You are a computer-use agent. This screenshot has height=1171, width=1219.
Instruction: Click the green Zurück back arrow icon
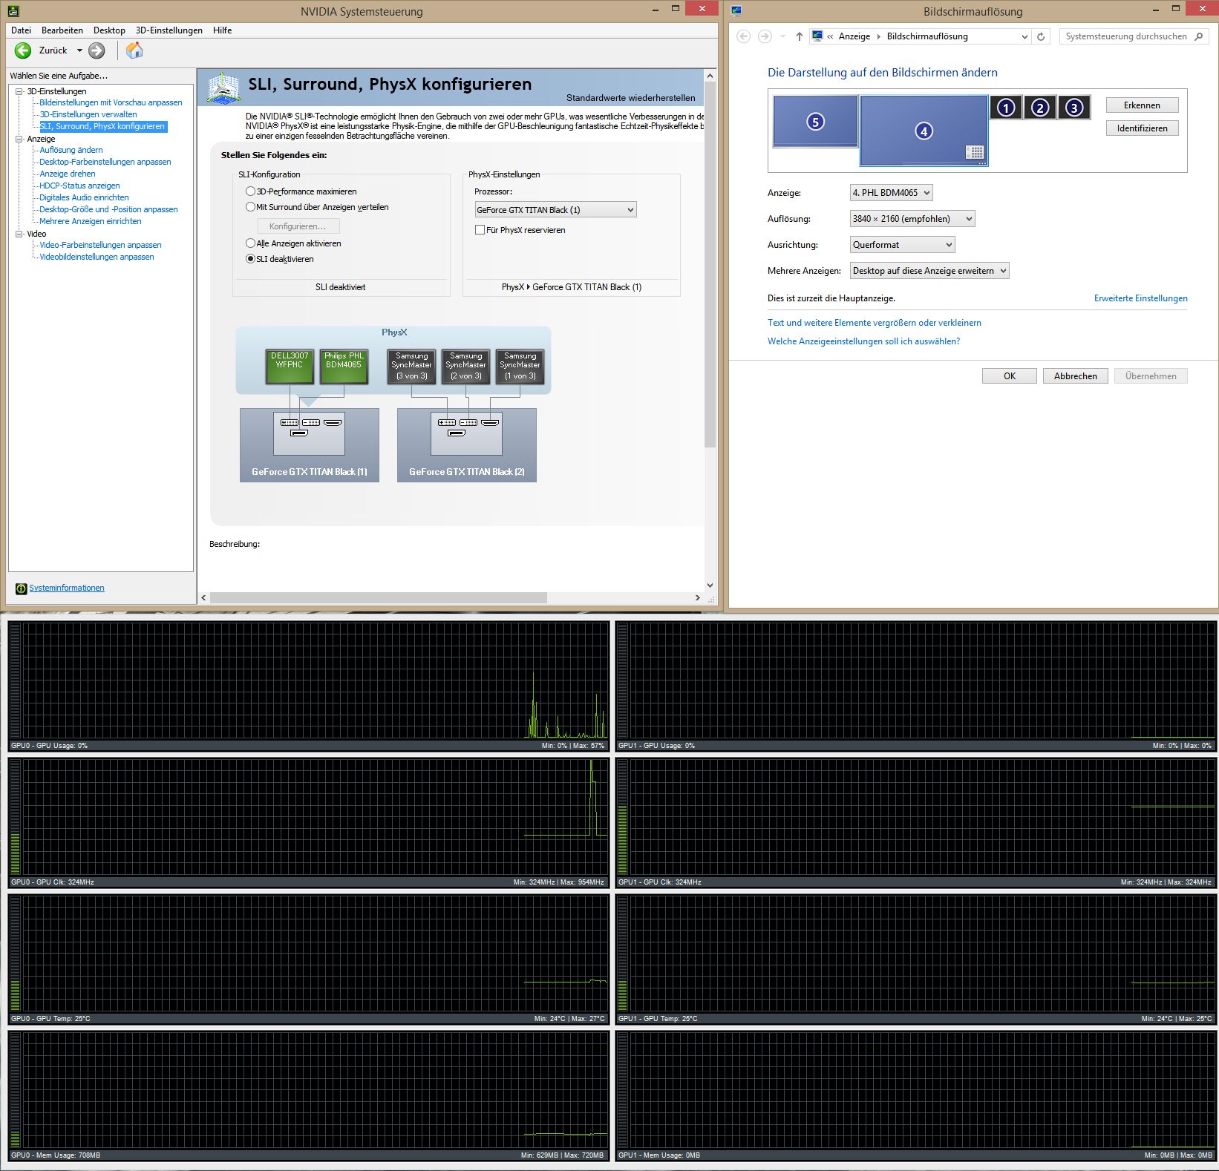(22, 50)
